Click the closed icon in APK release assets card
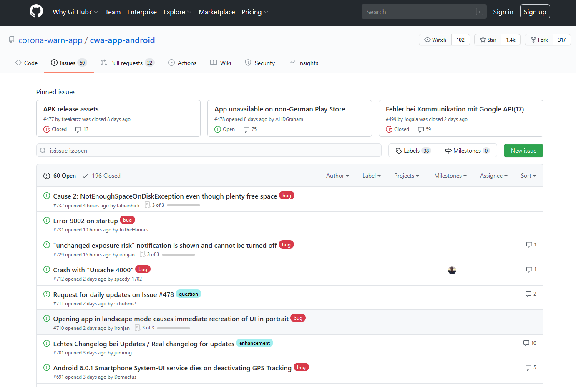 point(47,129)
